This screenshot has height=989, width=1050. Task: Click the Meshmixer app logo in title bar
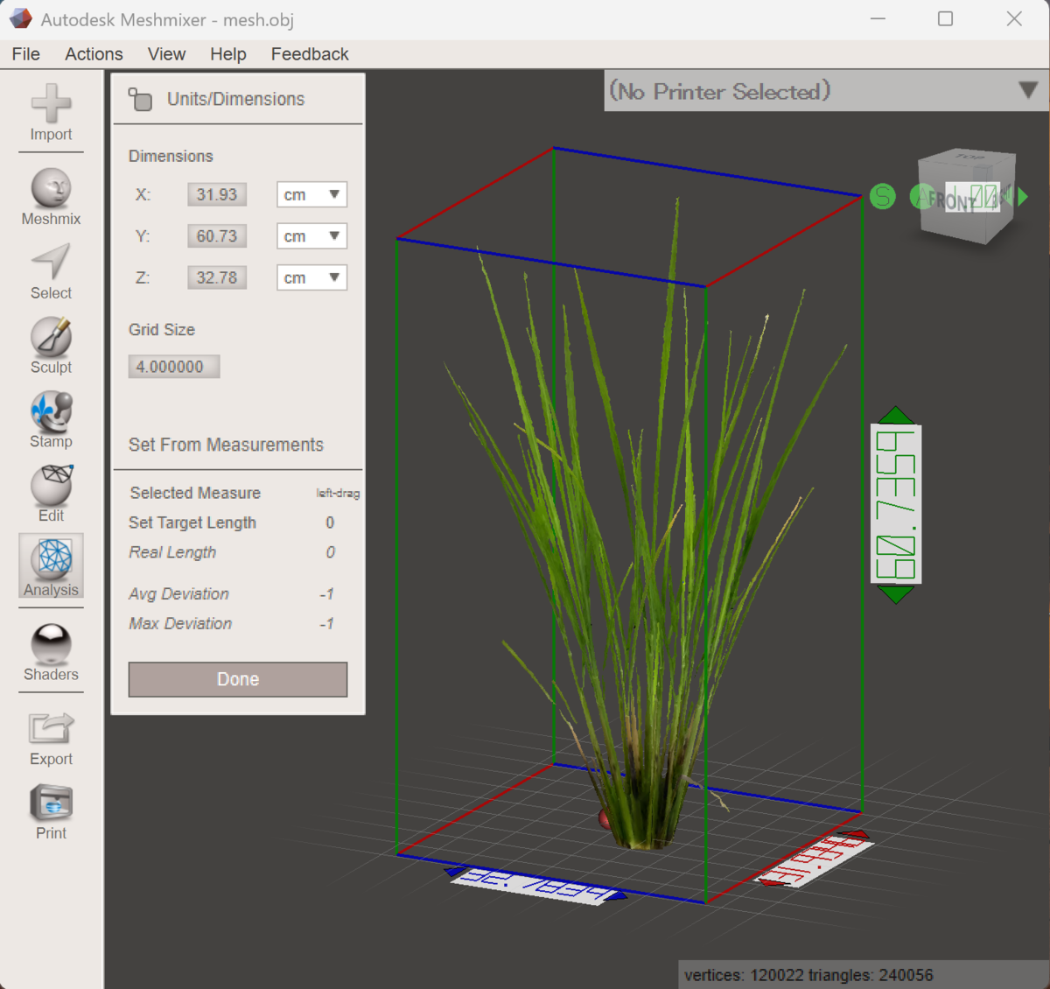(20, 18)
